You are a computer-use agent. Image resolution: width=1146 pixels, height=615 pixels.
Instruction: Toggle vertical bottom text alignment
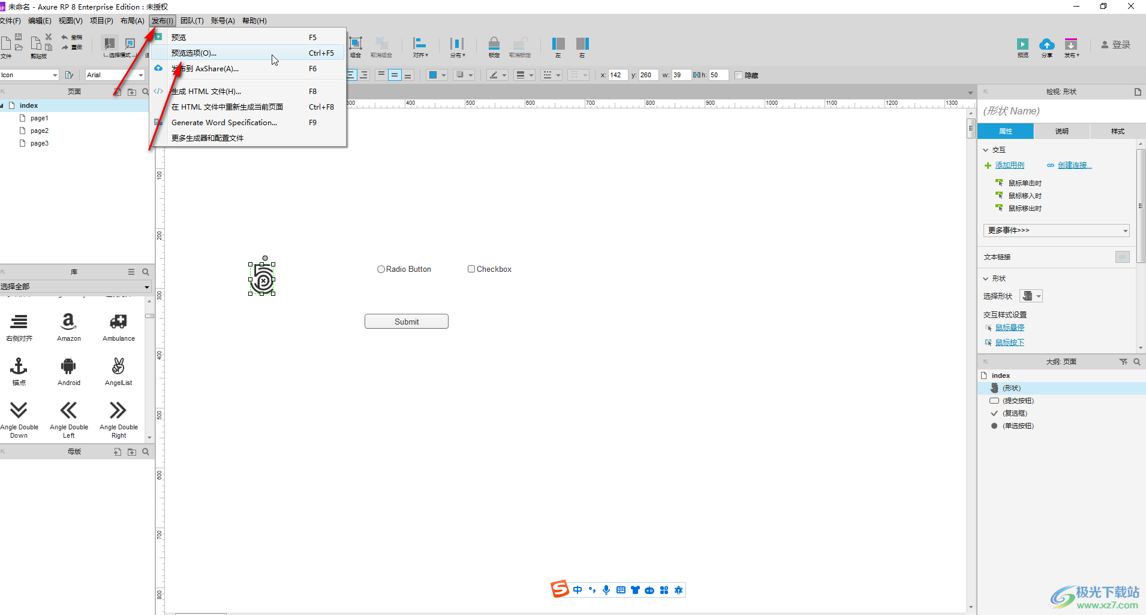[408, 75]
